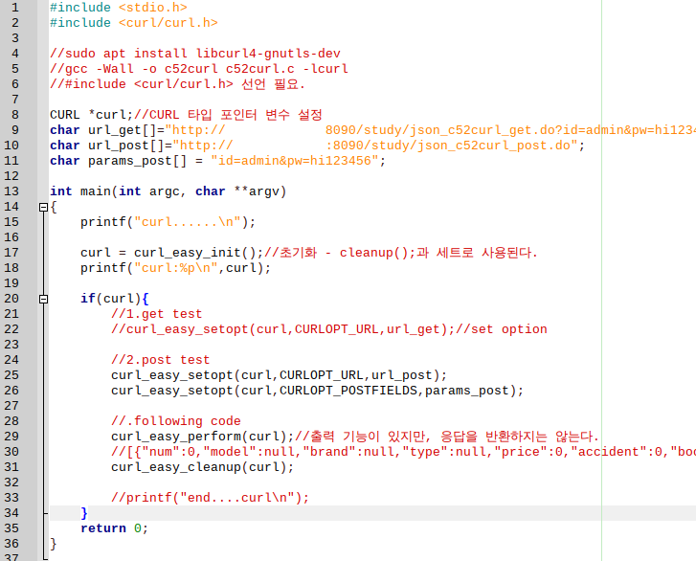Click the closing brace on highlighted line 34
This screenshot has width=696, height=561.
[84, 513]
